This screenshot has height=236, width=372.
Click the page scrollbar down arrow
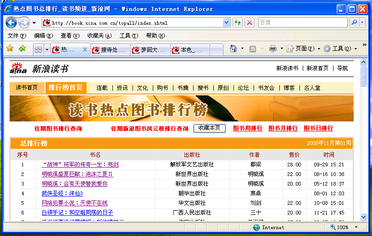(363, 217)
